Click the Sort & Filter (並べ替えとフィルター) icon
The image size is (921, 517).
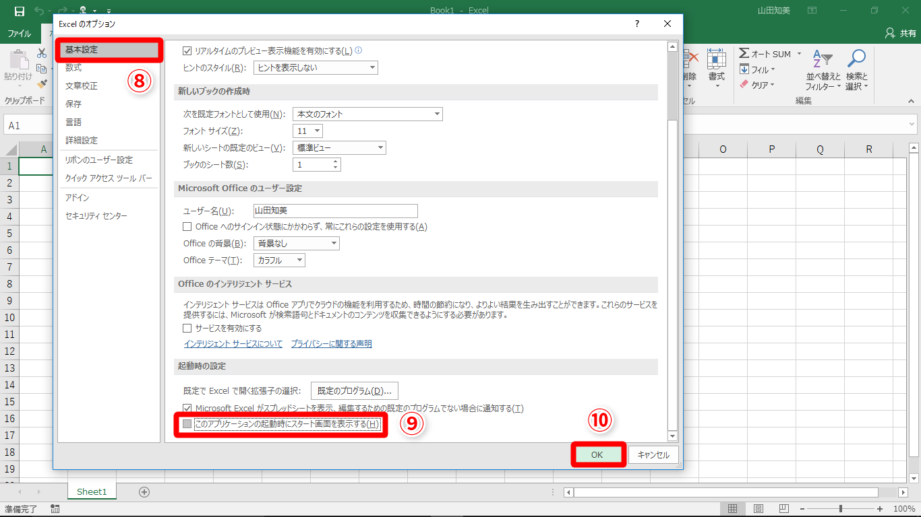(x=823, y=59)
